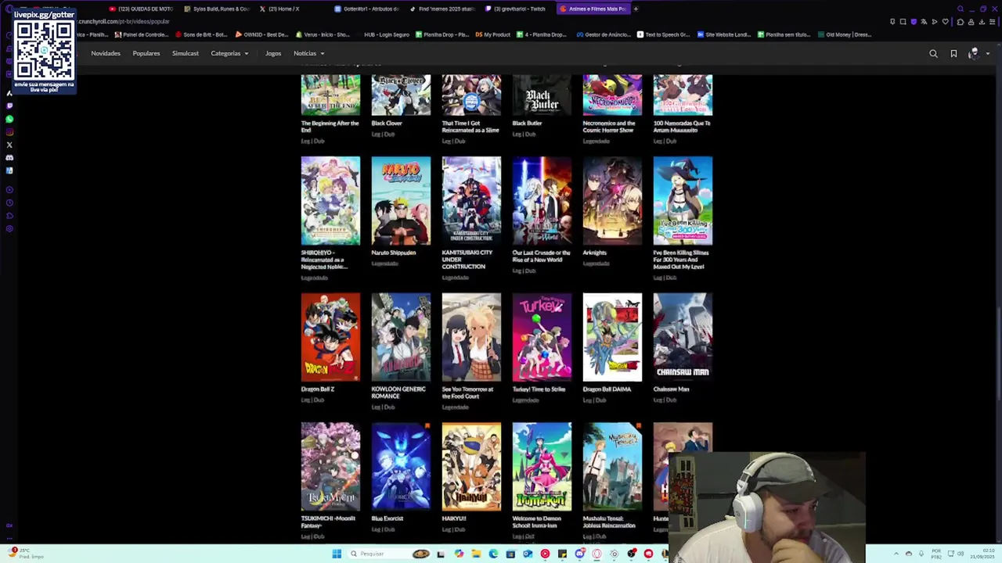The height and width of the screenshot is (563, 1002).
Task: Open the Dragon Ball DAIMA poster
Action: [x=612, y=337]
